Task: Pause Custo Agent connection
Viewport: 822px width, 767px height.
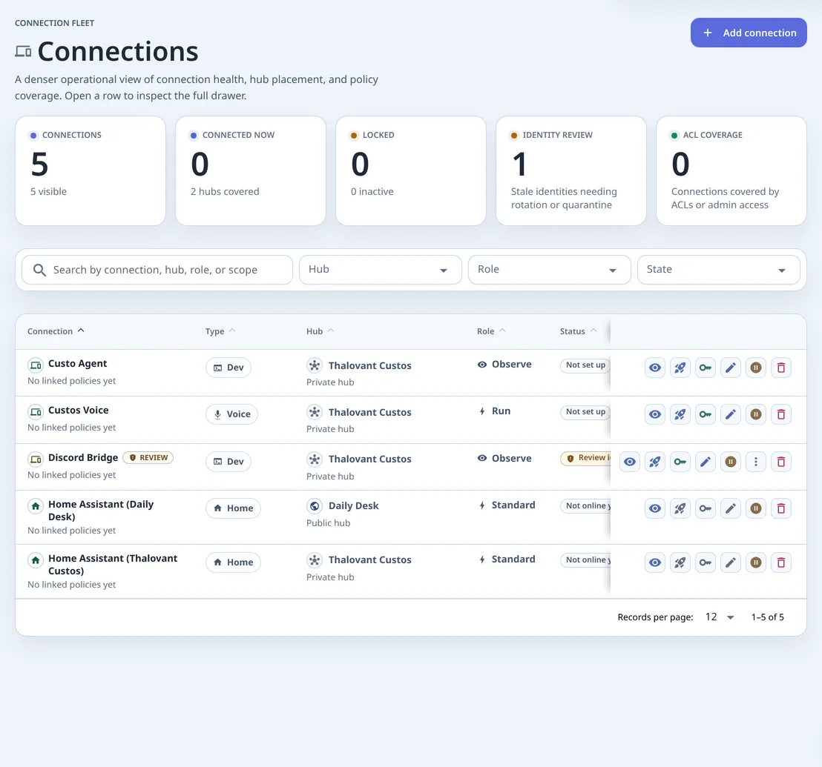Action: click(755, 368)
